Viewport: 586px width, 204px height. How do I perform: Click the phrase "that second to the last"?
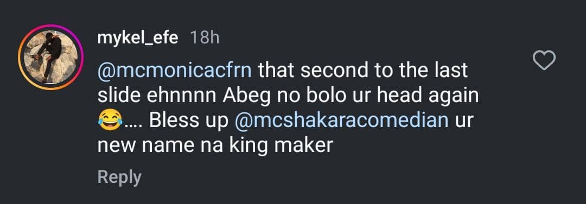click(x=363, y=71)
